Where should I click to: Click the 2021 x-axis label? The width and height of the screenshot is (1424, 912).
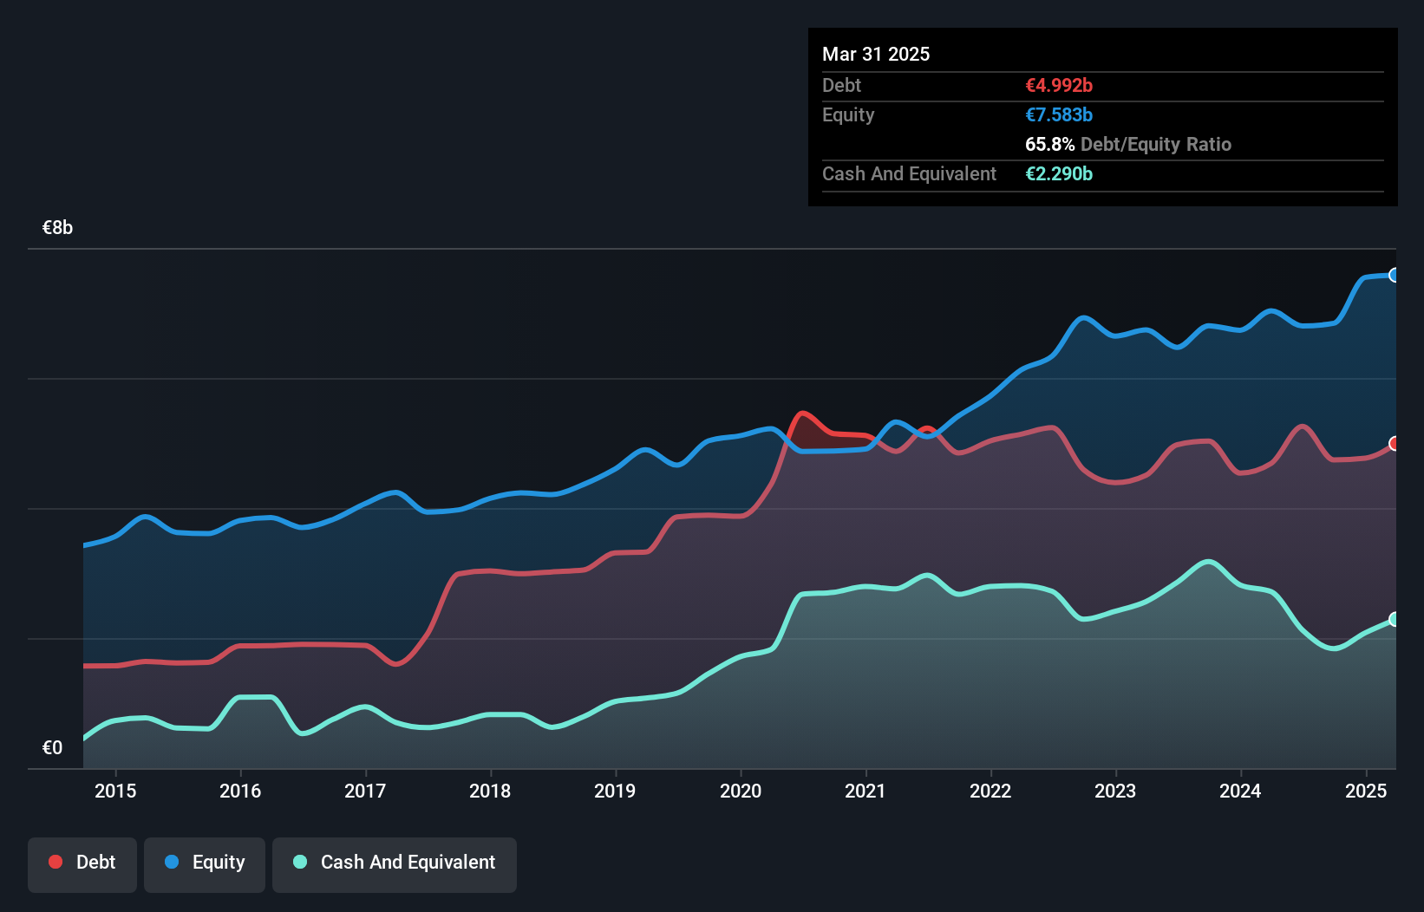pyautogui.click(x=866, y=791)
